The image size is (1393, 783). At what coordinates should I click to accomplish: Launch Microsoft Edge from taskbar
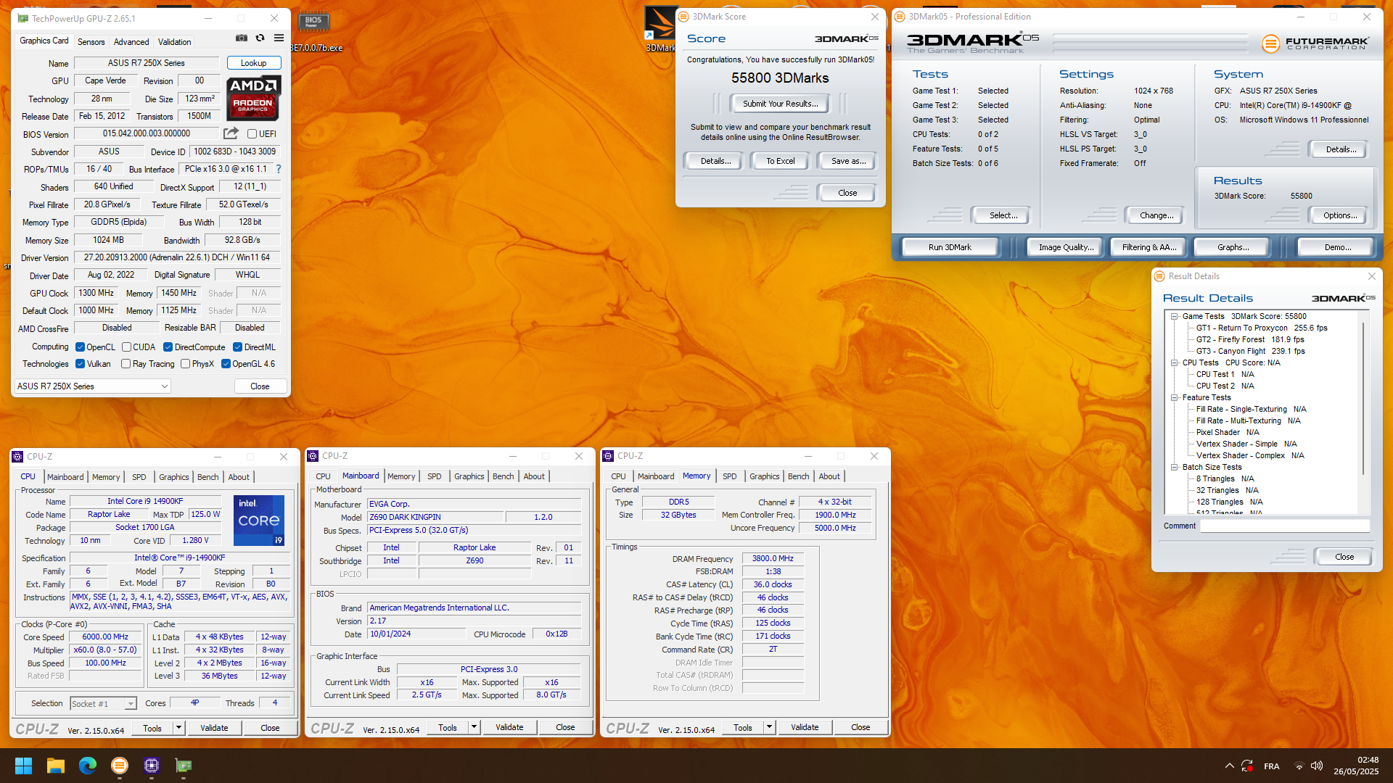[x=88, y=766]
